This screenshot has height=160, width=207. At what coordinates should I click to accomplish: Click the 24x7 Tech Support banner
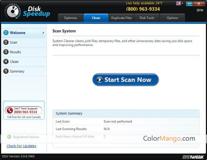coord(24,110)
